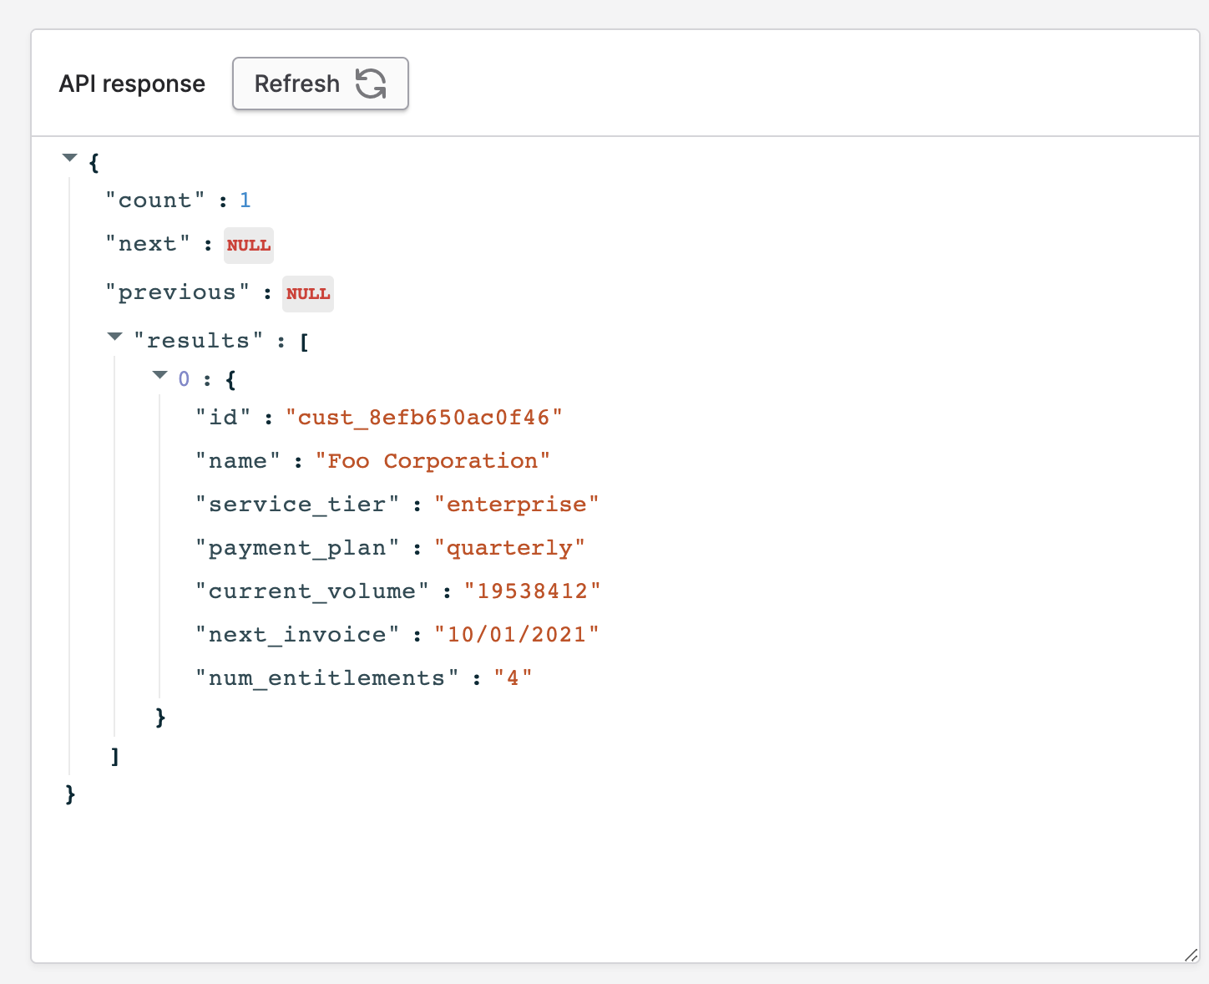Select the value "Foo Corporation"
1209x984 pixels.
tap(433, 461)
